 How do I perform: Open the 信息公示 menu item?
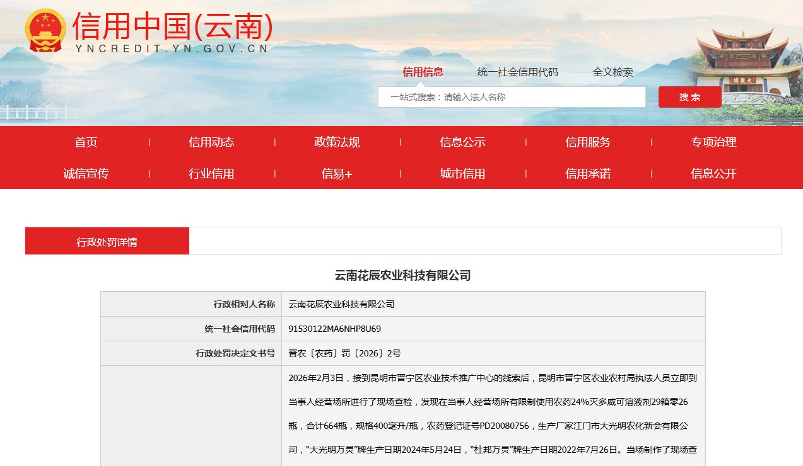point(462,142)
